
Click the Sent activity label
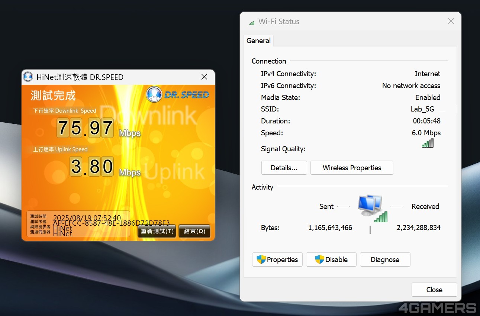click(326, 207)
